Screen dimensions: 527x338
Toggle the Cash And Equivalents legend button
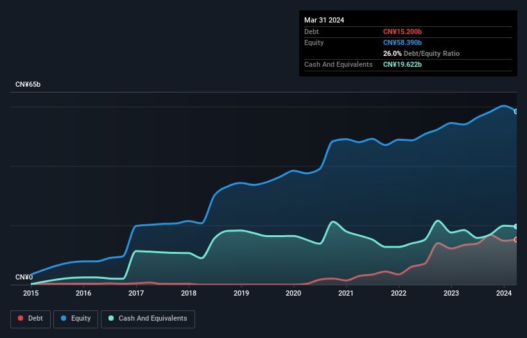(148, 319)
